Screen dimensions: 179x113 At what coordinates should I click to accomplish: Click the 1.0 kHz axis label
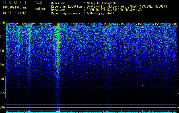(x=2, y=51)
